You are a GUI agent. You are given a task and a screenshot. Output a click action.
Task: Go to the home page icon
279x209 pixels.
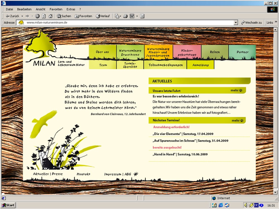50,16
